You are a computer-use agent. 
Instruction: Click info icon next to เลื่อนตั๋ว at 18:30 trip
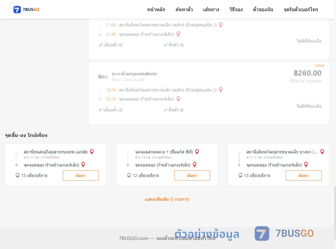[x=121, y=110]
